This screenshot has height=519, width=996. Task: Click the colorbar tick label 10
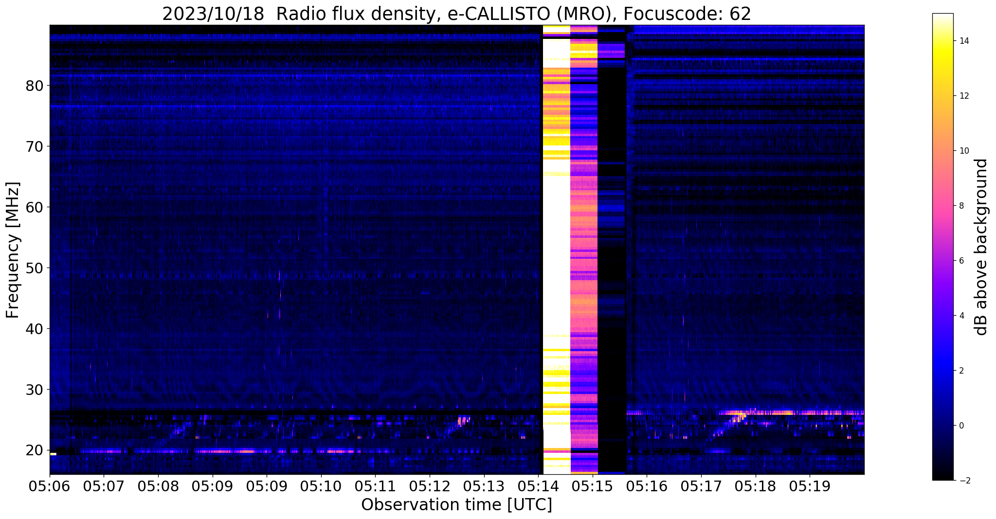coord(963,151)
